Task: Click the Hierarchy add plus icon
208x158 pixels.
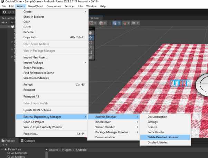Action: tap(3, 22)
